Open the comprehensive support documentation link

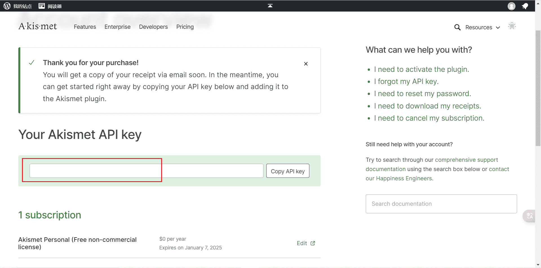click(x=432, y=164)
